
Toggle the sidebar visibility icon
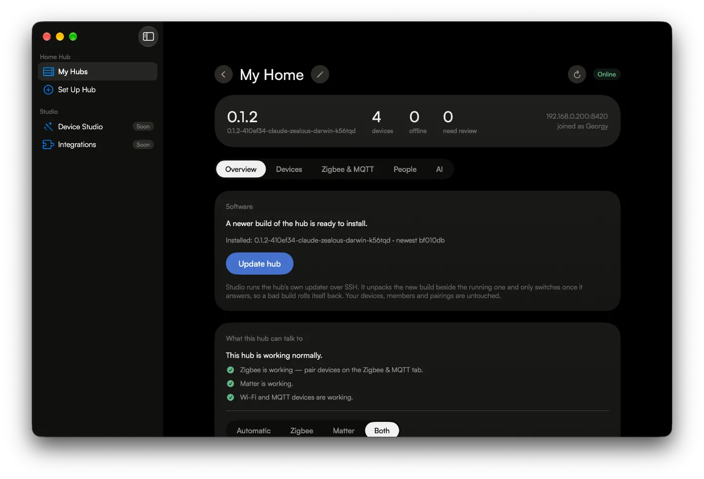(x=148, y=36)
